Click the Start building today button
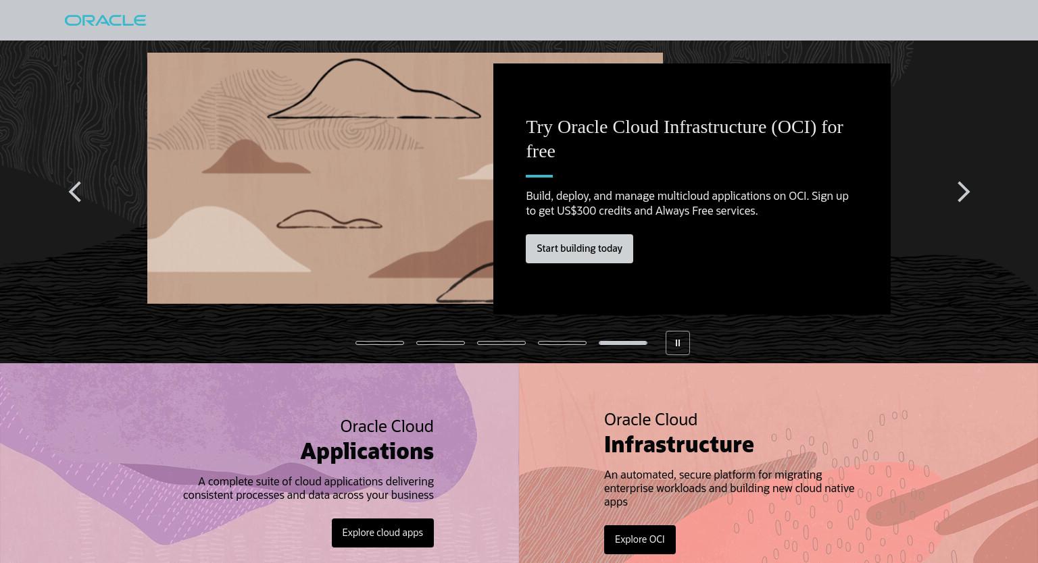This screenshot has height=563, width=1038. point(579,248)
